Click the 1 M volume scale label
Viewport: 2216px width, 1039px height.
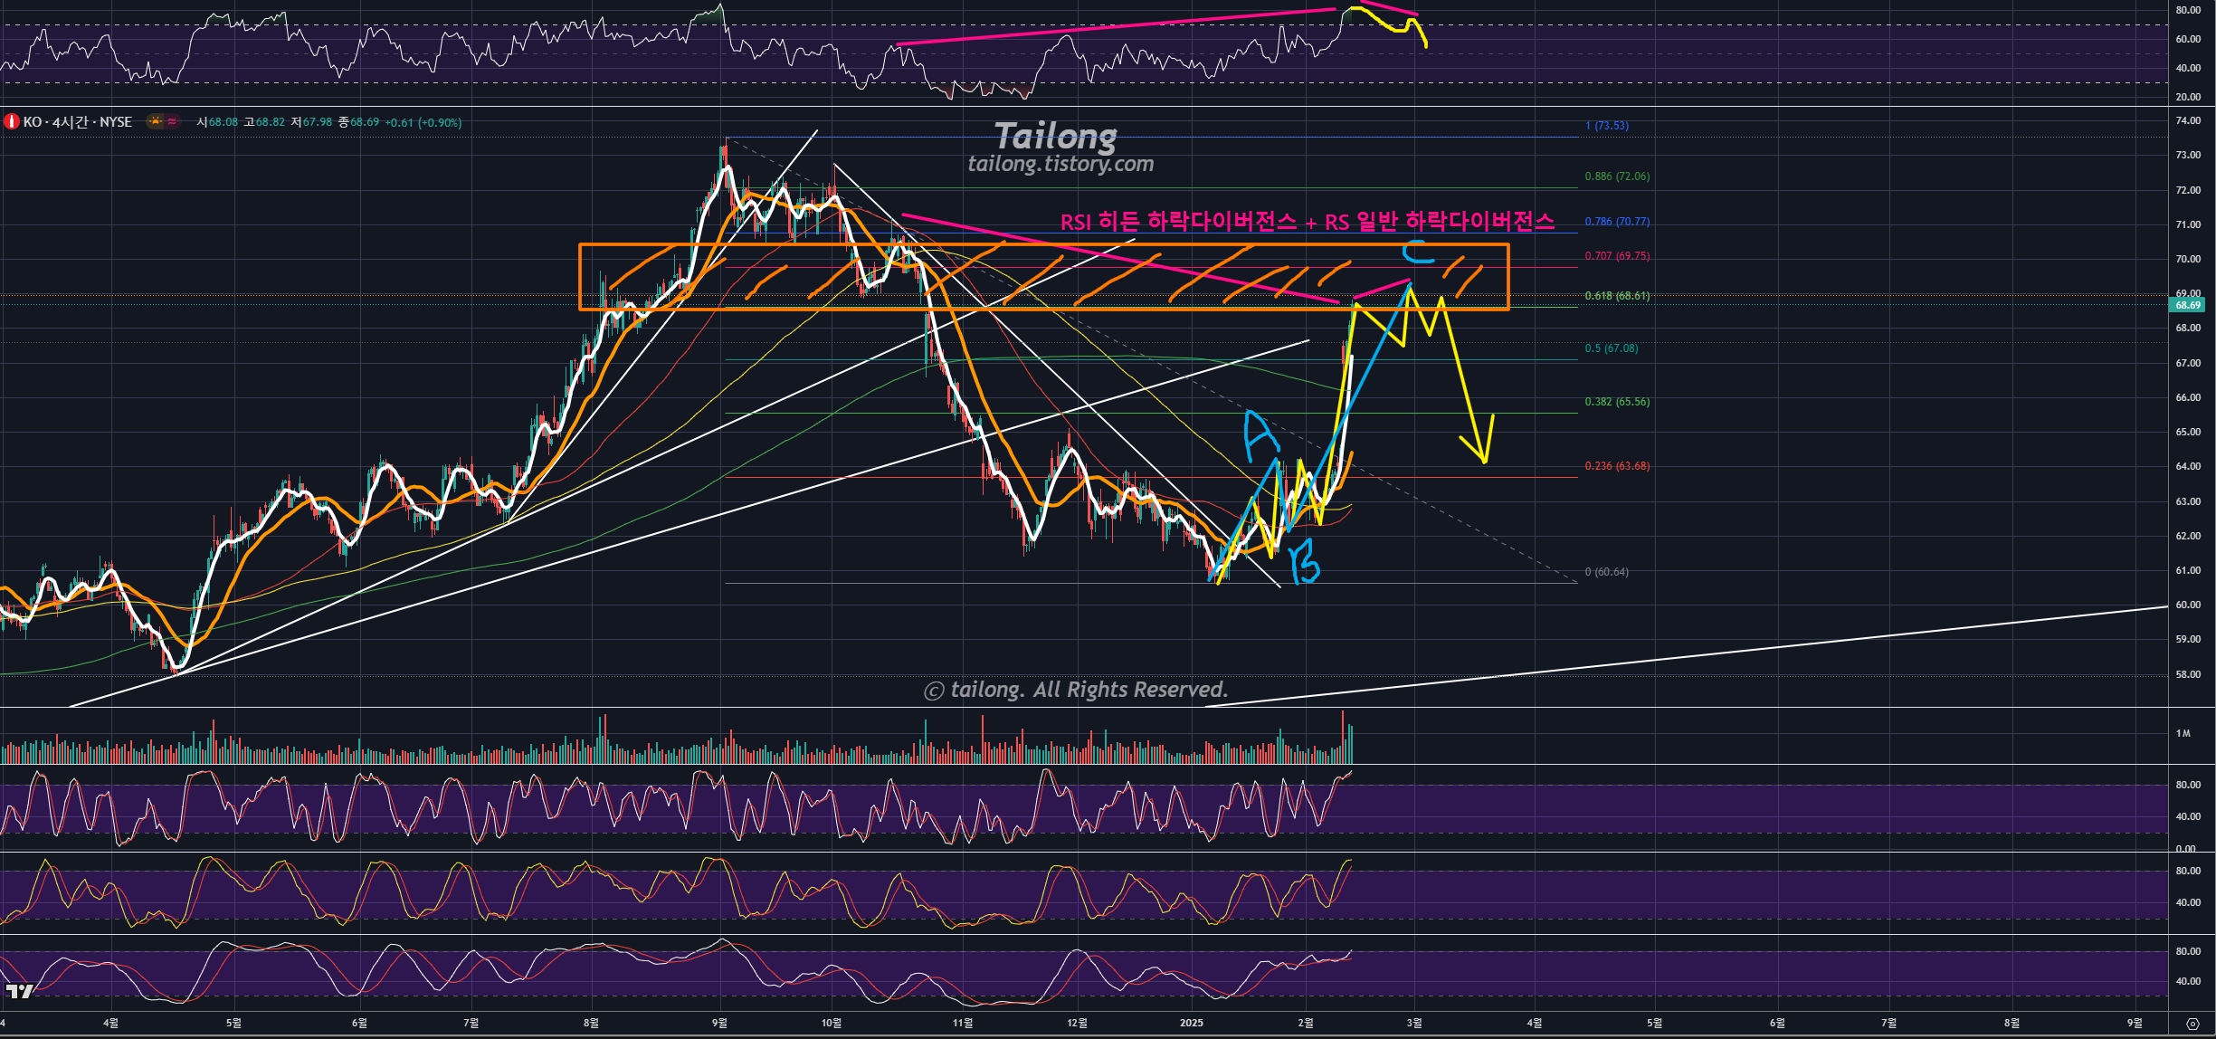(x=2183, y=733)
